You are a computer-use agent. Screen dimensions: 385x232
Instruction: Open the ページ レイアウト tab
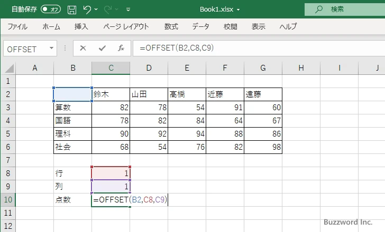(126, 26)
